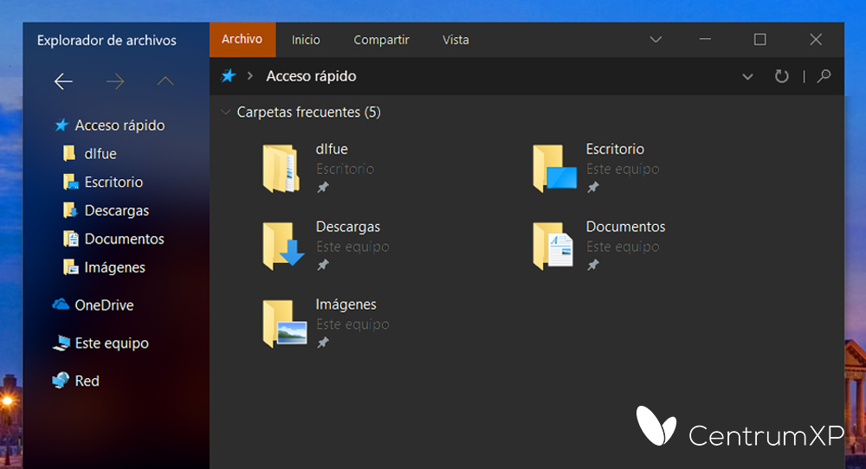Click the pin icon under Documentos tile
The image size is (866, 469).
point(593,266)
